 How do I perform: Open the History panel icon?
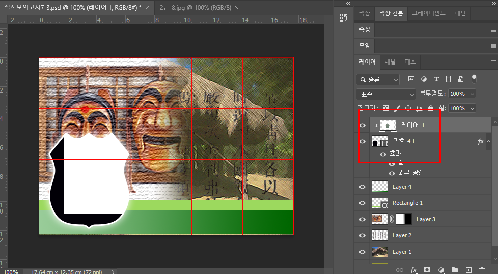click(x=343, y=18)
